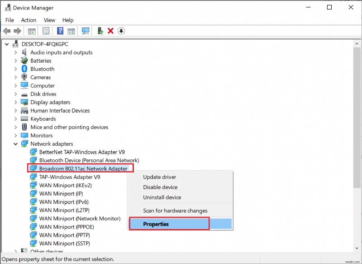The width and height of the screenshot is (362, 264).
Task: Select Bluetooth Device (Personal Area Network)
Action: (x=89, y=160)
